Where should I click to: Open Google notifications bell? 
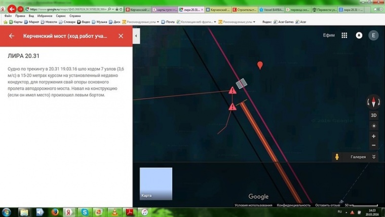tap(359, 35)
